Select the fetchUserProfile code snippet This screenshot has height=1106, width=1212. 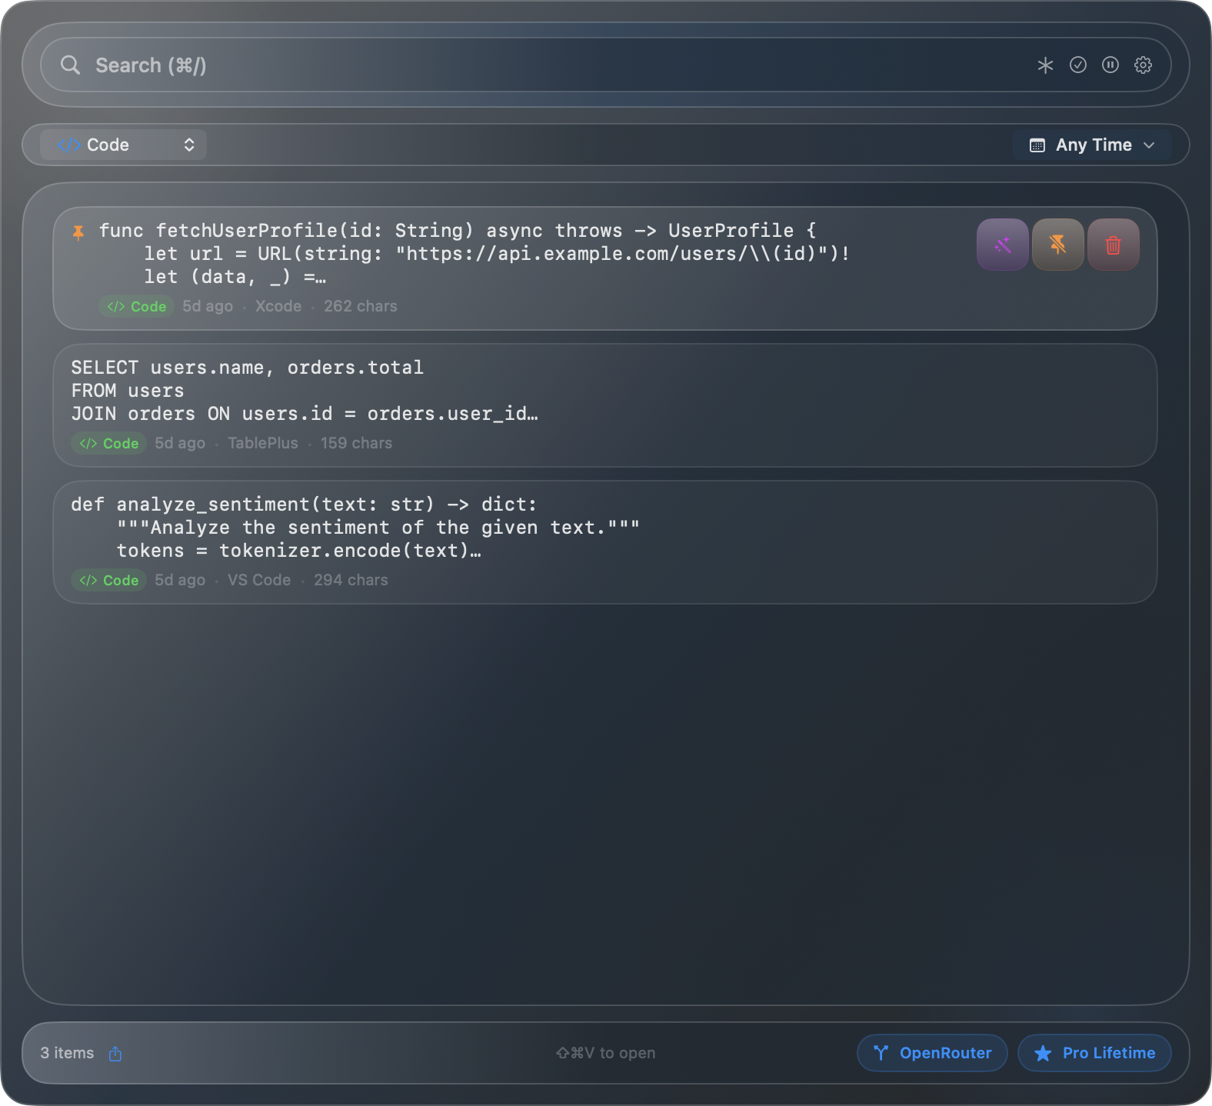pyautogui.click(x=605, y=268)
